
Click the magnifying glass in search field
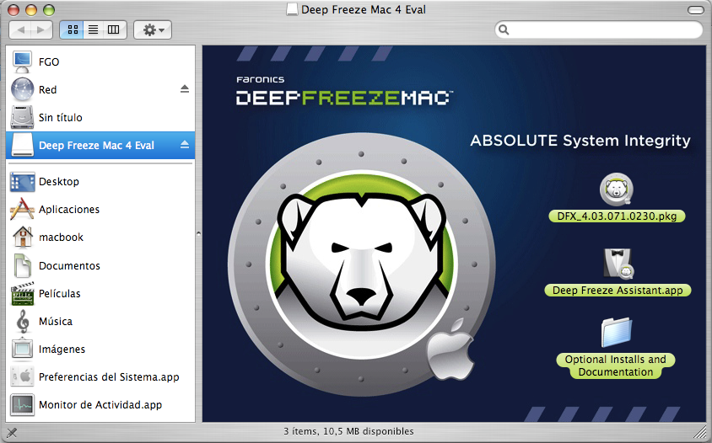[x=504, y=30]
